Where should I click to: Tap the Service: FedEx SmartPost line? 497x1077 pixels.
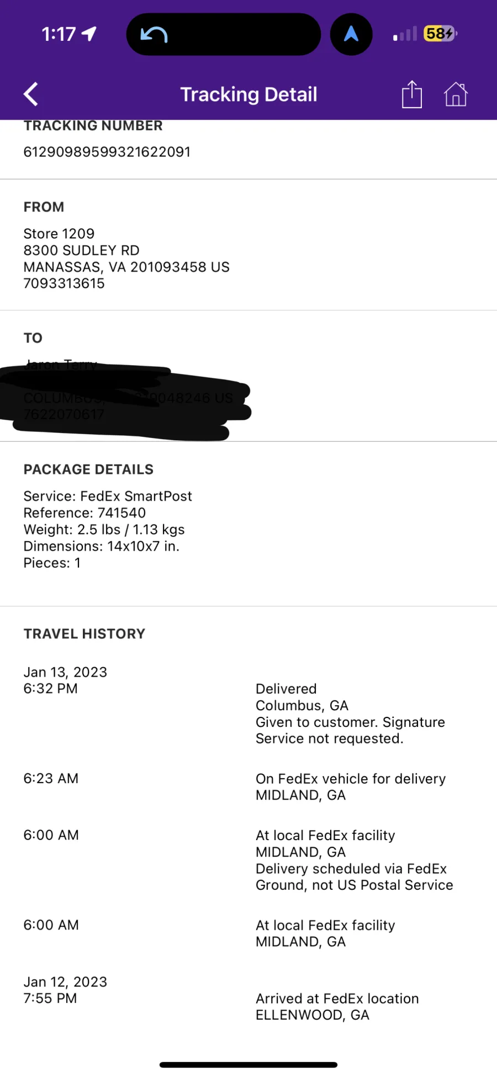tap(108, 496)
